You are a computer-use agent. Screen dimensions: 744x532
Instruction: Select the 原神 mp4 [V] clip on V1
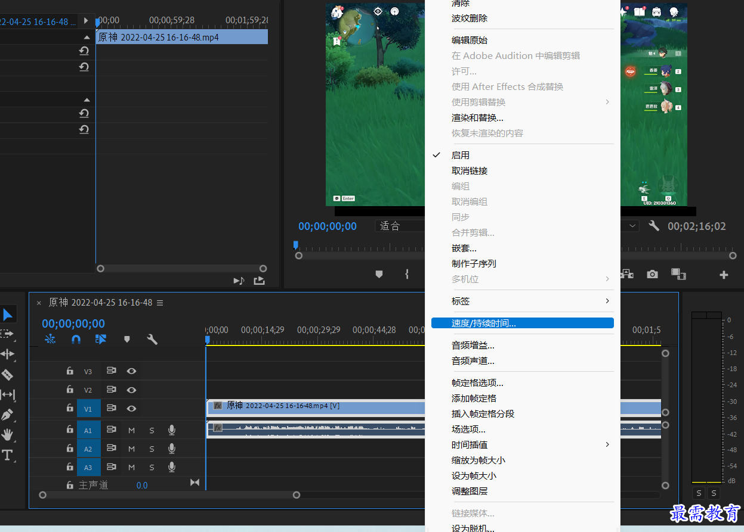point(316,407)
